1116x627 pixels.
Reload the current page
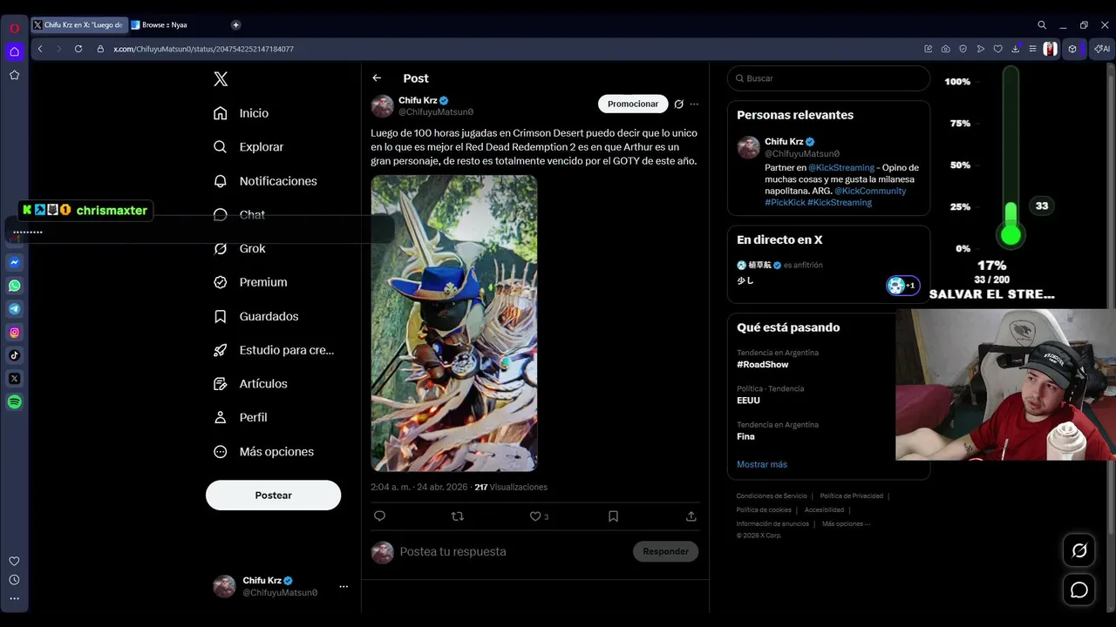pyautogui.click(x=78, y=49)
